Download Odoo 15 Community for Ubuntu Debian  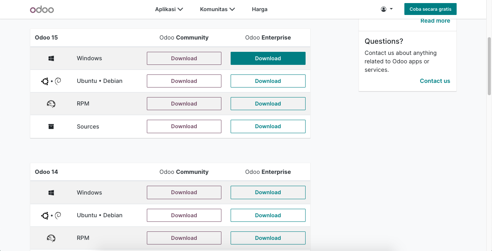click(184, 81)
